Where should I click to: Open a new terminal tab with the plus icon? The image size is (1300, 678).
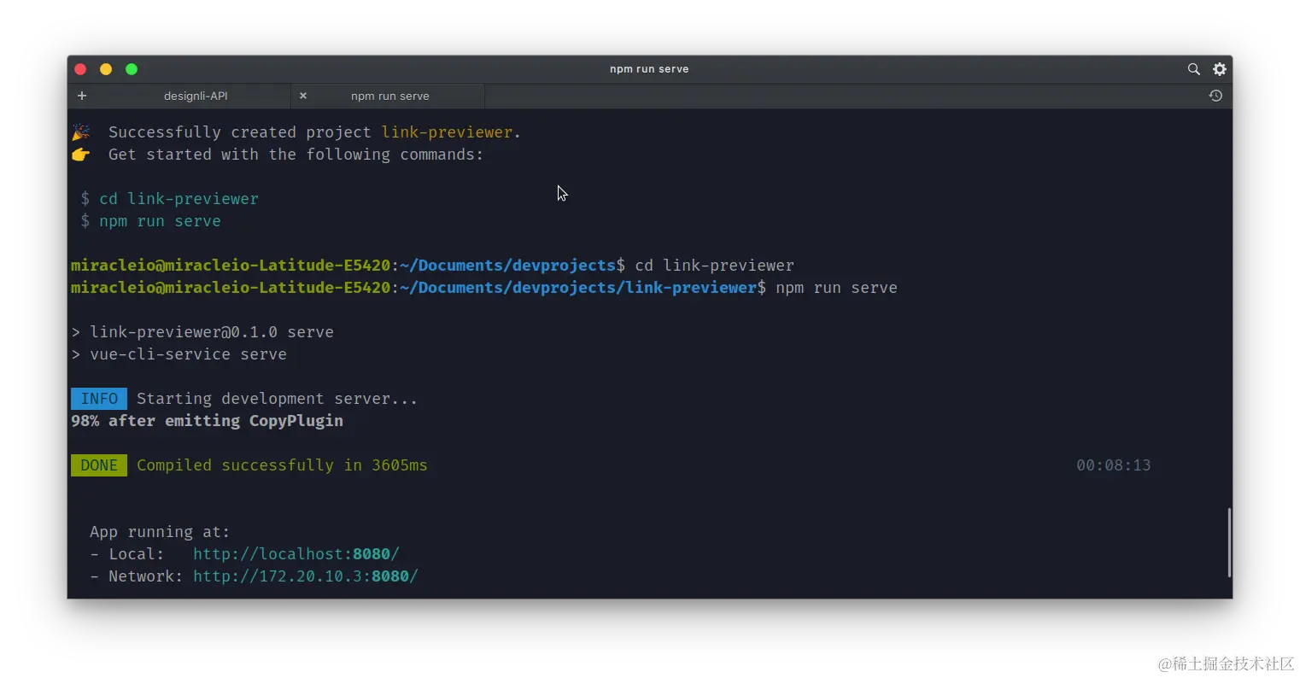coord(82,96)
